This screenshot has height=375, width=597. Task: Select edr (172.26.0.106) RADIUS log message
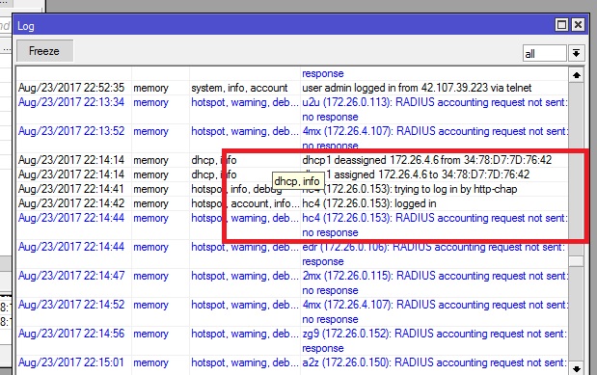(433, 254)
